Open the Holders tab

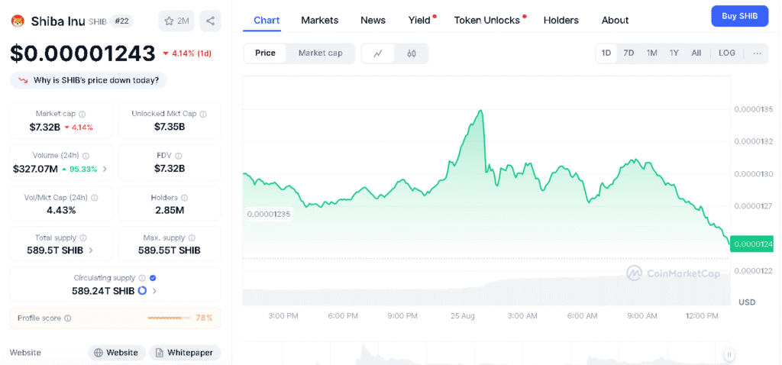tap(561, 21)
